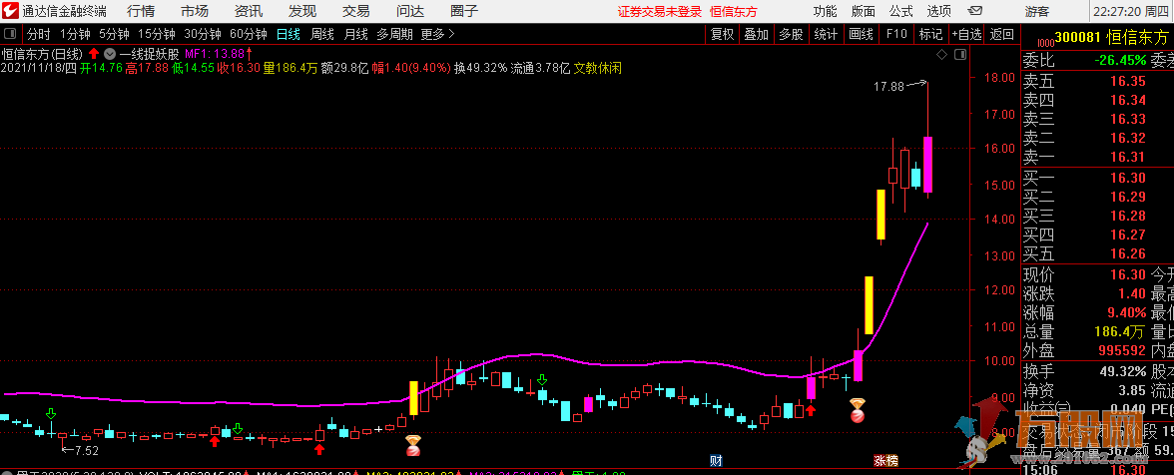Viewport: 1174px width, 475px height.
Task: Switch to the 60分钟 period tab
Action: pos(248,34)
